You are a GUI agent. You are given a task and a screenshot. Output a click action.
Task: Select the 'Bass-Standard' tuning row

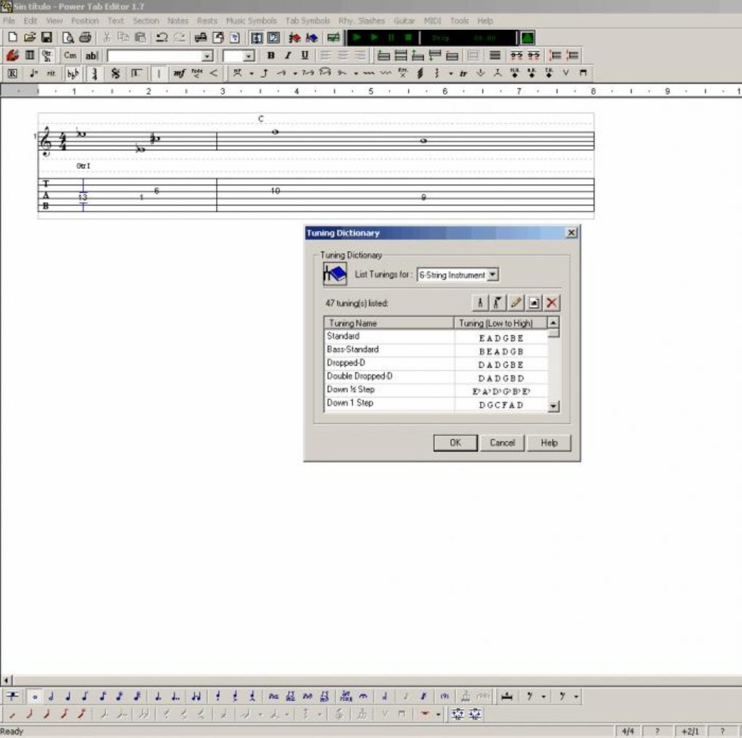[436, 349]
